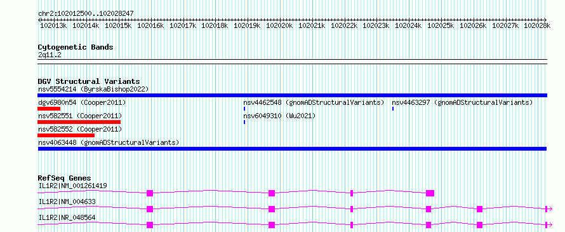This screenshot has width=565, height=232.
Task: Click the 102025k ruler label
Action: (441, 25)
